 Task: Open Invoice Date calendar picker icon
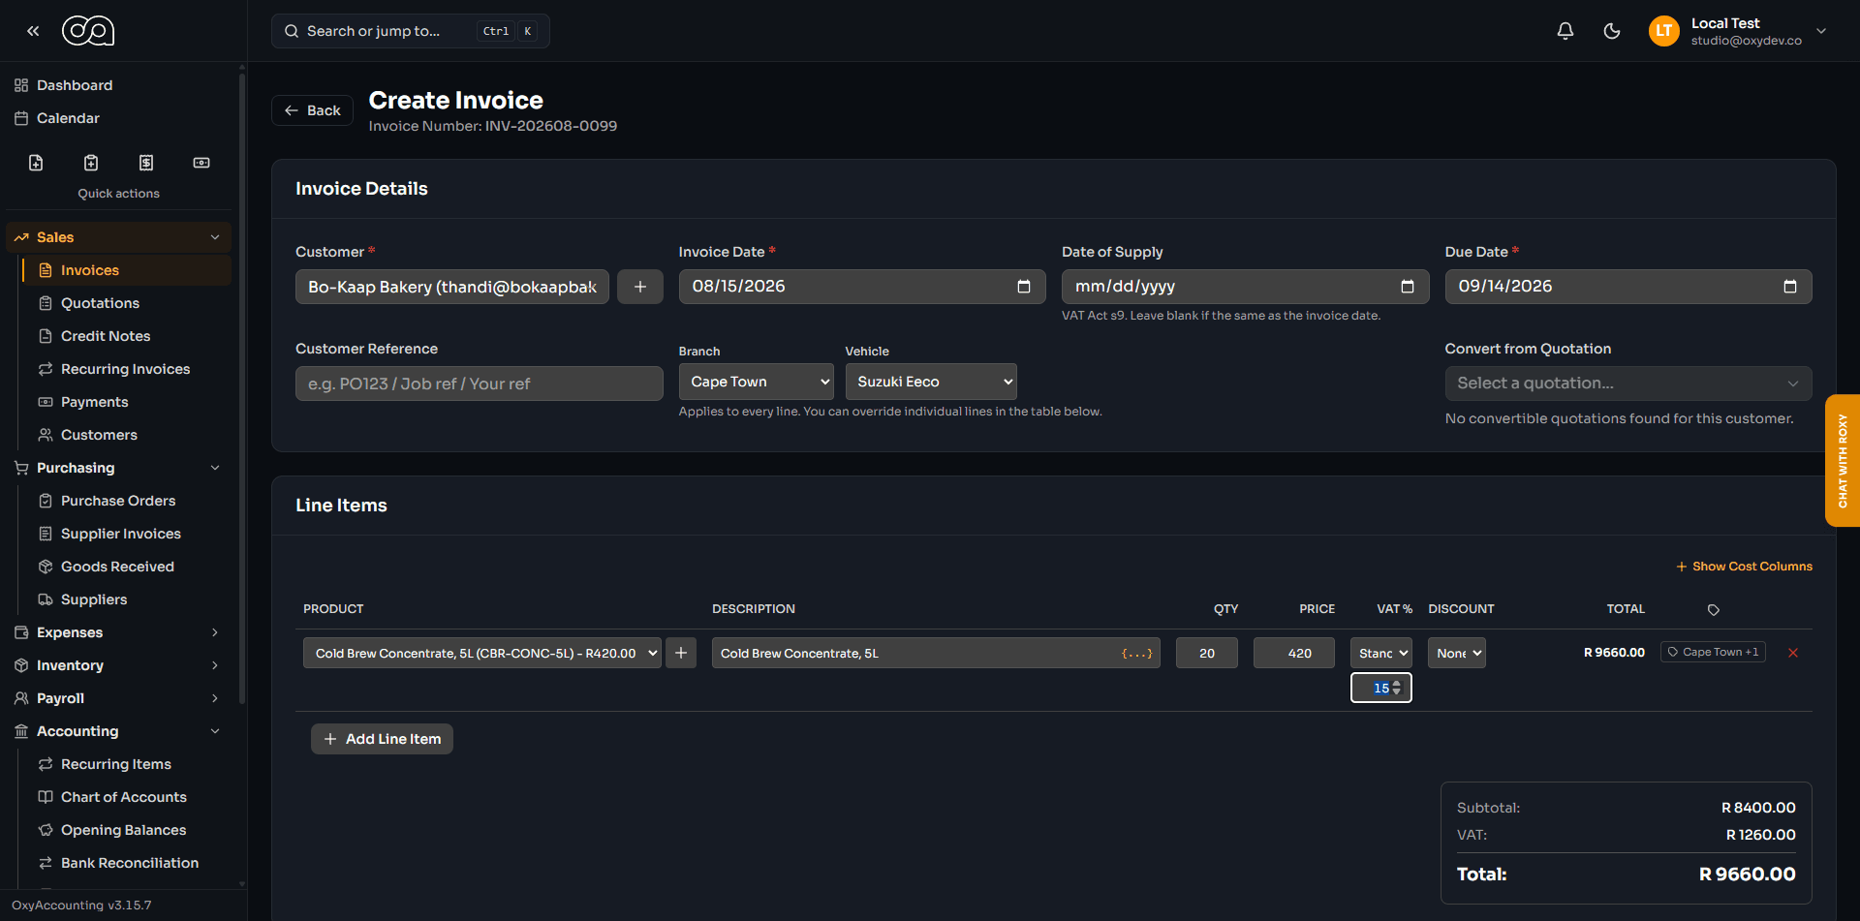(1024, 287)
